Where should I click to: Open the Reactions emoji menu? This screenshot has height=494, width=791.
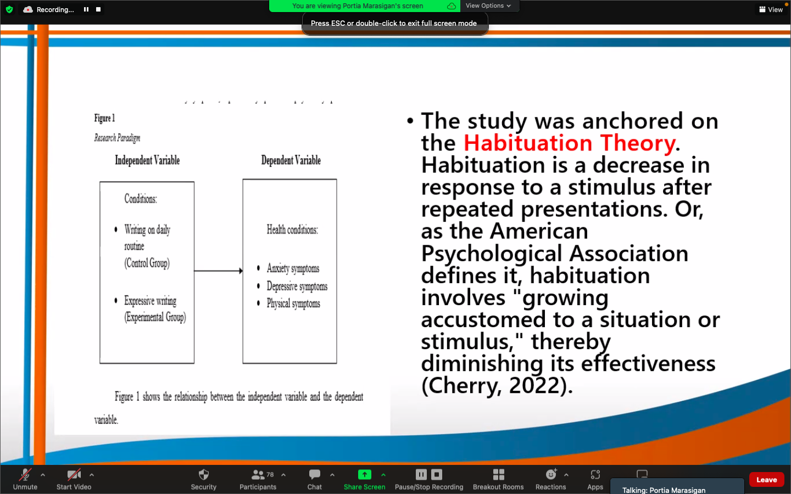tap(551, 475)
